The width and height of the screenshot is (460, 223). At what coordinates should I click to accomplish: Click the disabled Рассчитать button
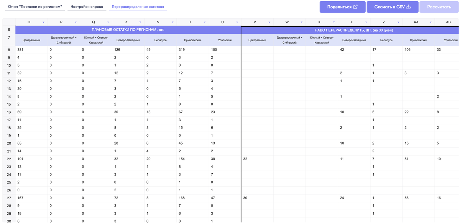439,7
